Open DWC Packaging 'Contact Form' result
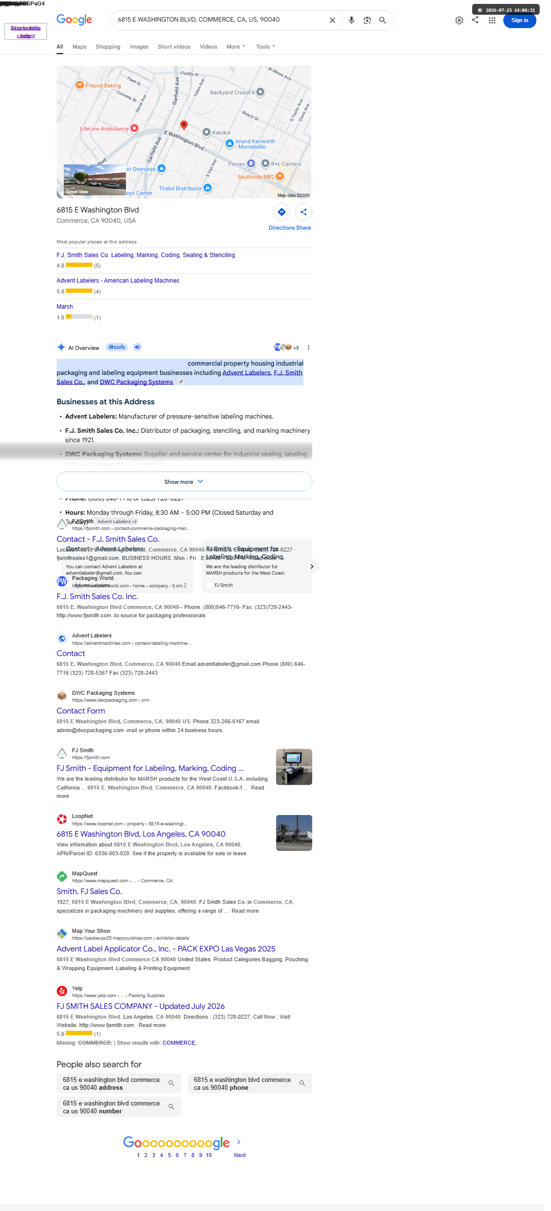Image resolution: width=551 pixels, height=1211 pixels. pos(81,711)
